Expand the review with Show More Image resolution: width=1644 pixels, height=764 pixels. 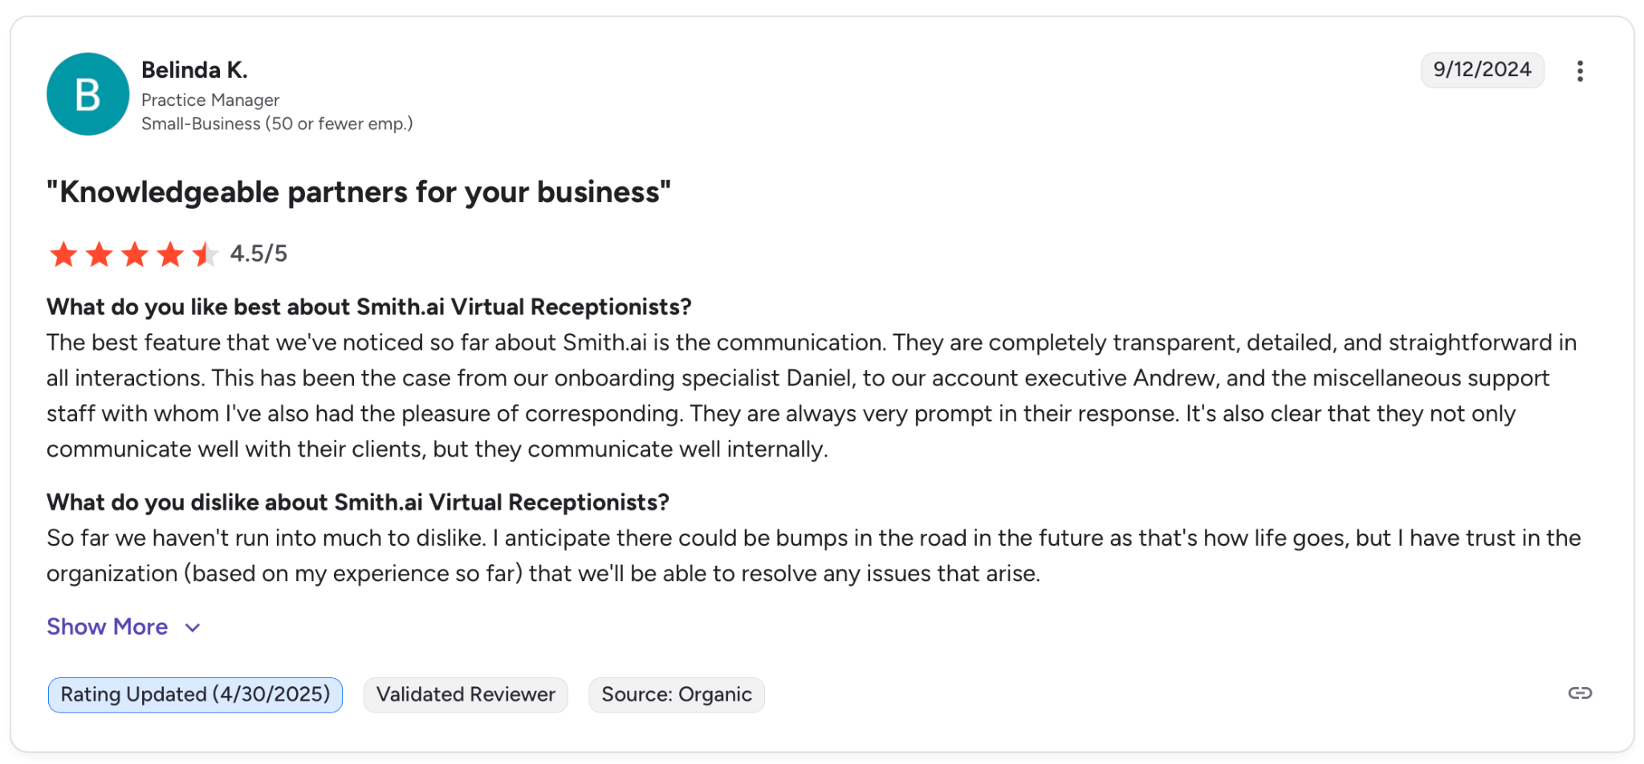(x=108, y=627)
